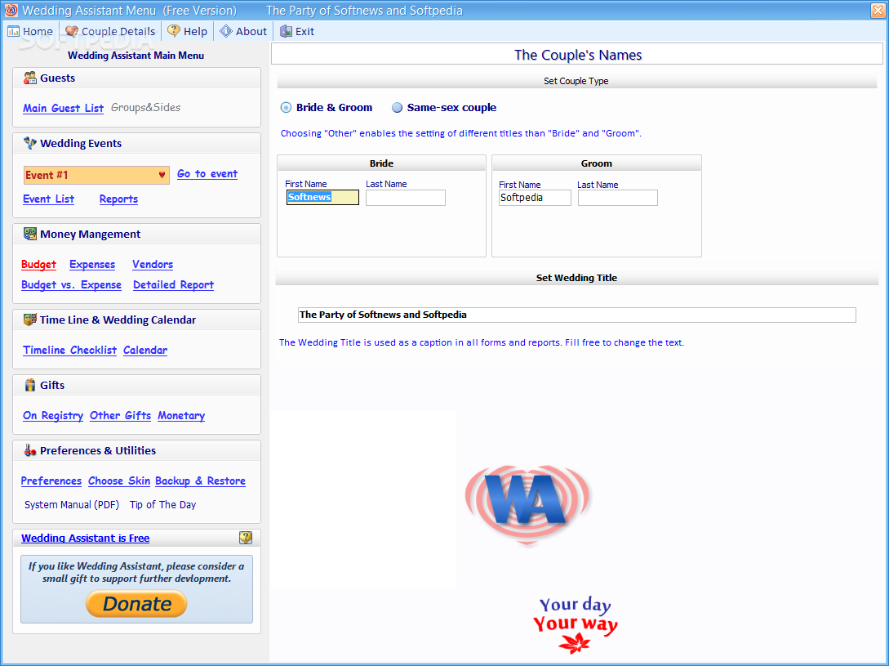
Task: Open the wedding events Reports link
Action: (x=118, y=199)
